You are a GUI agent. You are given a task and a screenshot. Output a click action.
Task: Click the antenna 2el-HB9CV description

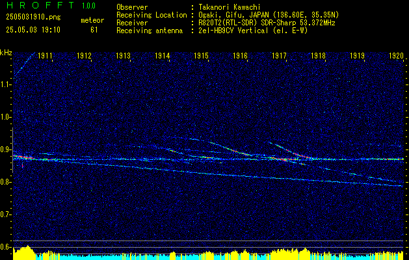click(253, 31)
